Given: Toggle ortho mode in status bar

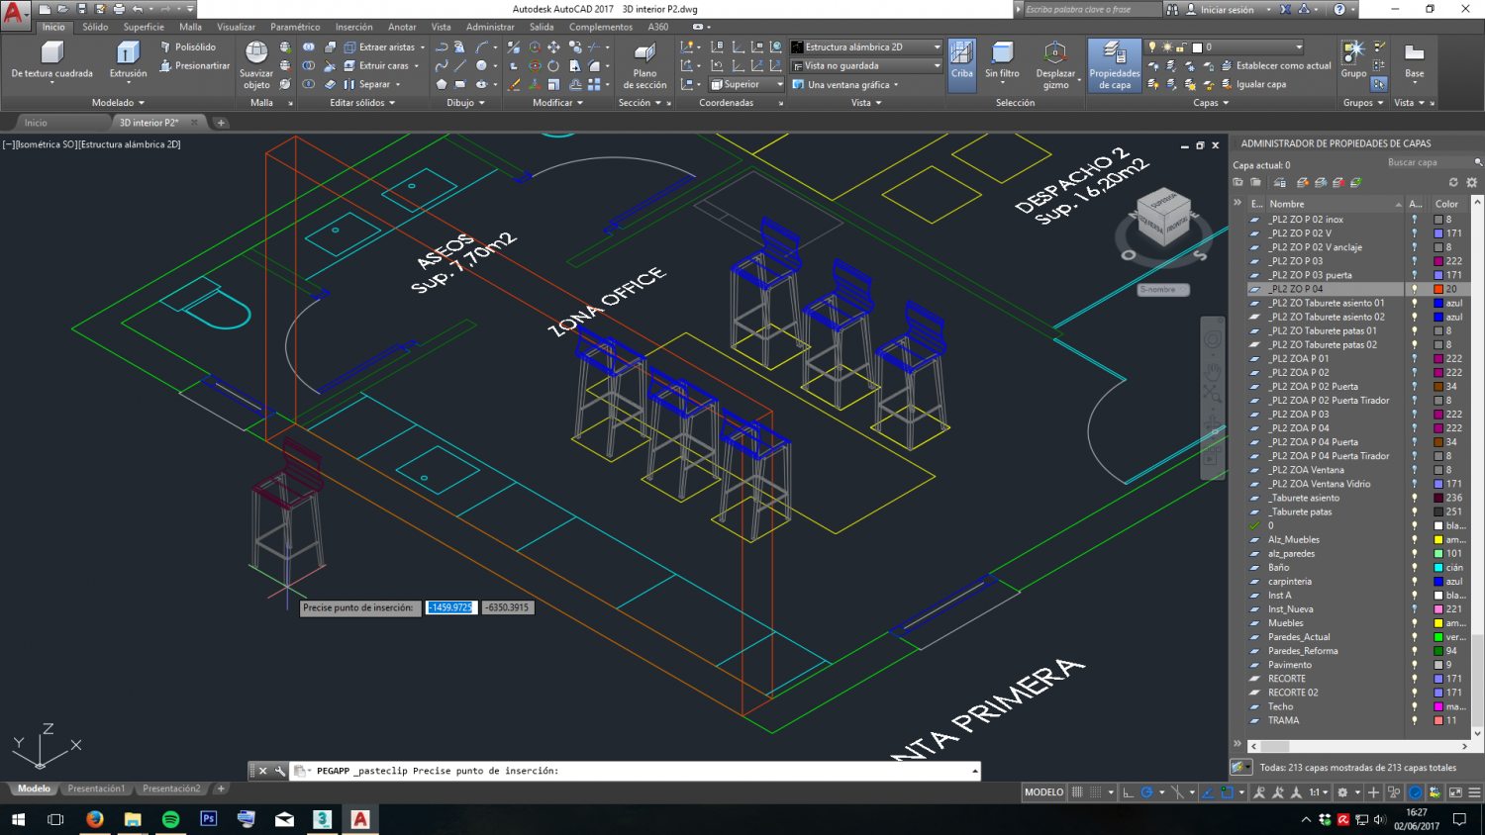Looking at the screenshot, I should [1128, 792].
